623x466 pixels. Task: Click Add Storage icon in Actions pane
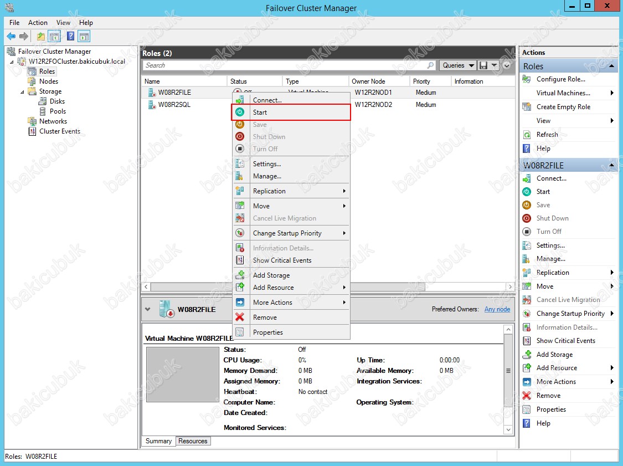(527, 355)
